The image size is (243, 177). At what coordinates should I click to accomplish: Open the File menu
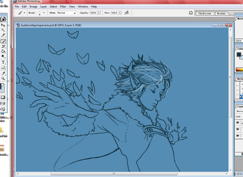17,6
